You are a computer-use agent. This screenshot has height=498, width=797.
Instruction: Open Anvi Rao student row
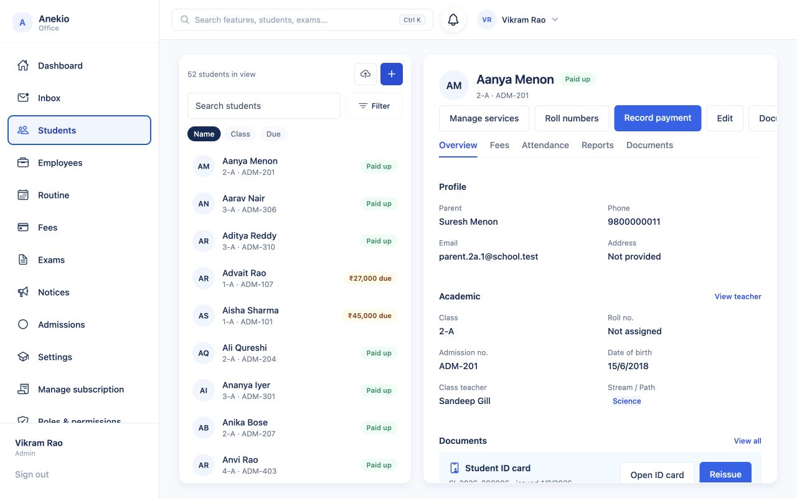pyautogui.click(x=295, y=465)
